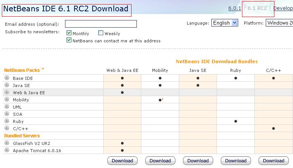Click the NetBeans Packs asterisk footnote
Viewport: 293px width, 168px height.
click(43, 69)
